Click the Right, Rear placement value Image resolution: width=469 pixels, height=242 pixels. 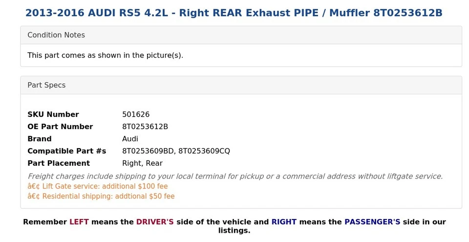pos(142,163)
